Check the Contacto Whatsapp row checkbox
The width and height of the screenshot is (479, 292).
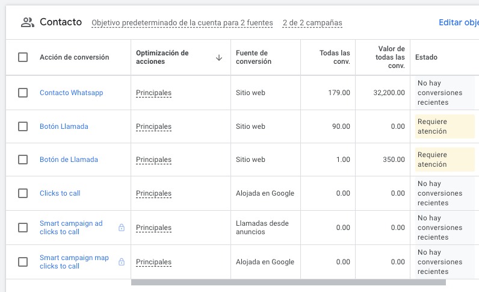[x=23, y=93]
